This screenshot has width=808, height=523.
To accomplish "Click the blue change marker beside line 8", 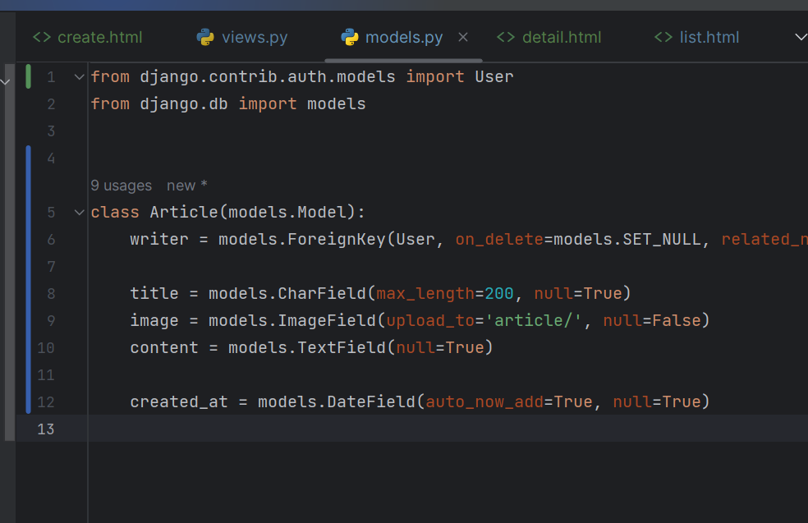I will pyautogui.click(x=29, y=294).
